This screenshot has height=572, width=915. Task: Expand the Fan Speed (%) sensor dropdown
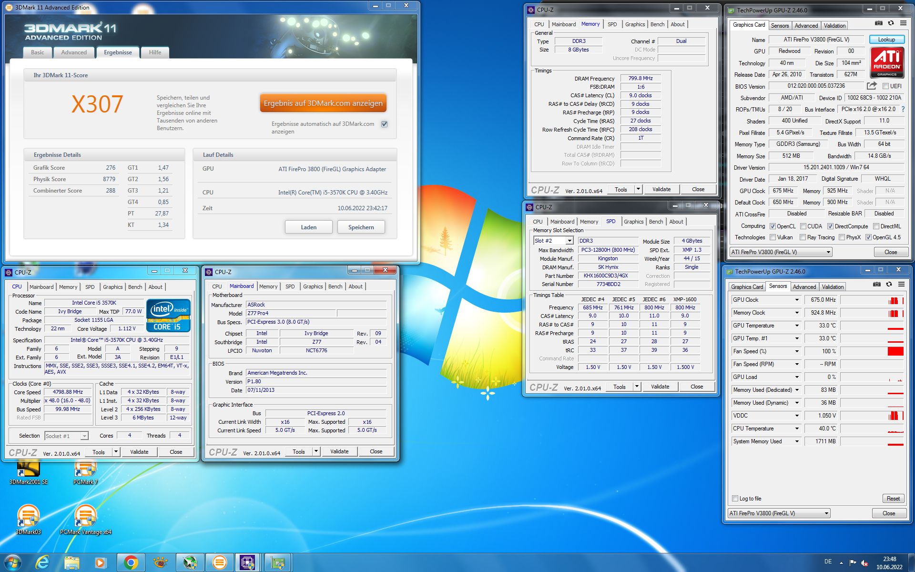pyautogui.click(x=796, y=351)
